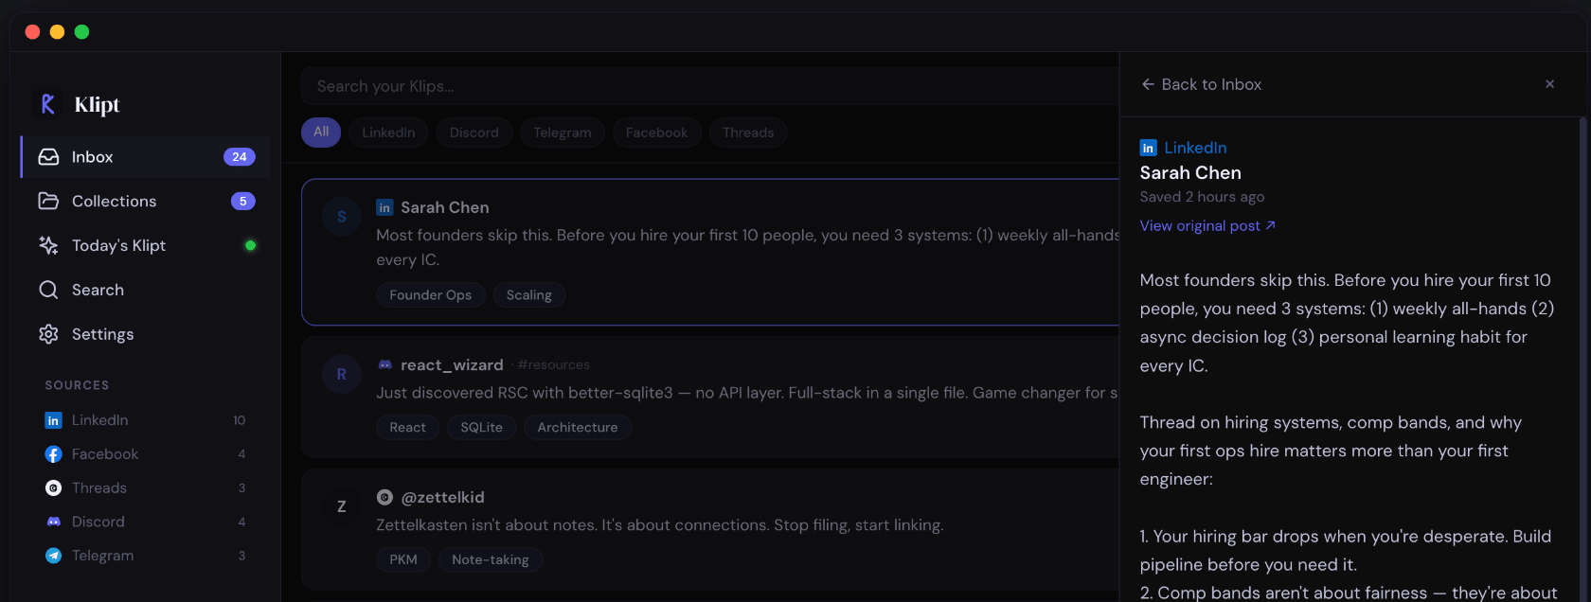Click the Architecture tag

[578, 428]
